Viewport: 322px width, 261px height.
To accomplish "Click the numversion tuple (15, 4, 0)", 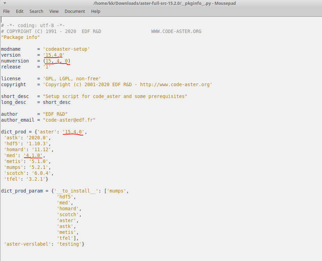I will coord(57,61).
